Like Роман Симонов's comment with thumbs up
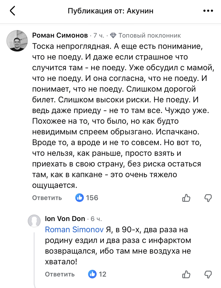The image size is (221, 288). click(x=187, y=198)
